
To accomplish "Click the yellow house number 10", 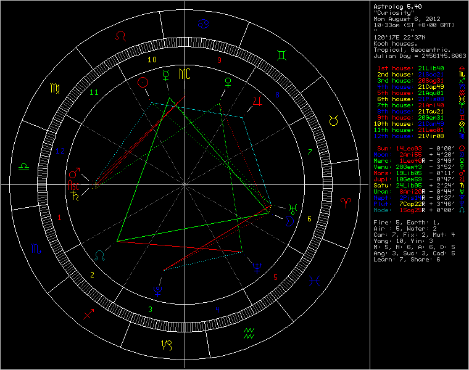I will coord(151,59).
